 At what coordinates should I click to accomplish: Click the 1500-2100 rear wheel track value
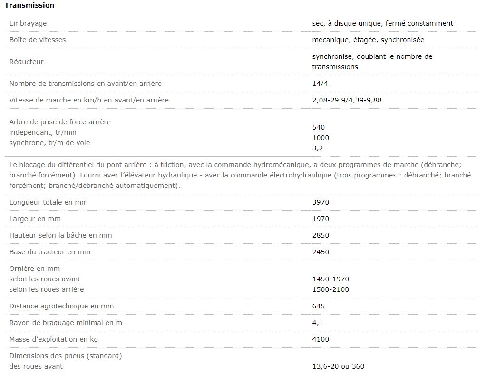[330, 289]
